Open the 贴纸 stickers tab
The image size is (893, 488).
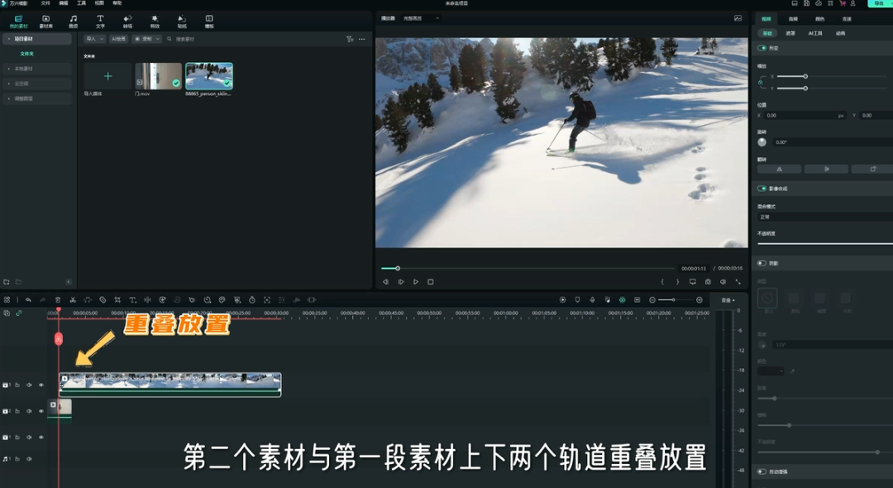pyautogui.click(x=182, y=22)
